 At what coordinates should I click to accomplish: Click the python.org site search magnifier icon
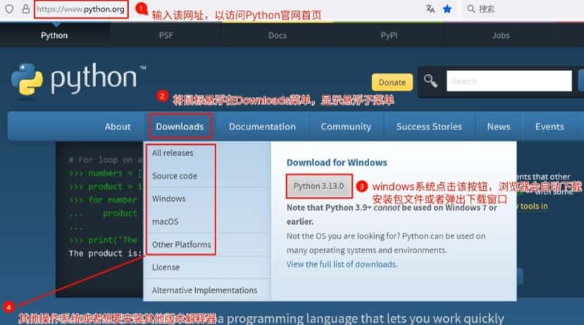point(430,81)
